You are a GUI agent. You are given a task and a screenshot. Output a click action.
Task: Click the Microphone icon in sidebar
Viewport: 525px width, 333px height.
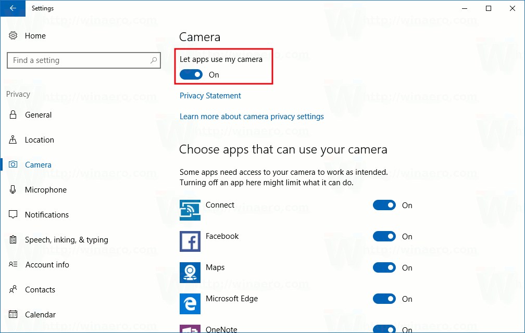click(x=13, y=190)
